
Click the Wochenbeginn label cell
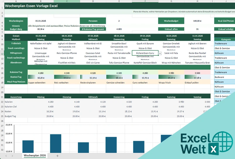click(16, 21)
